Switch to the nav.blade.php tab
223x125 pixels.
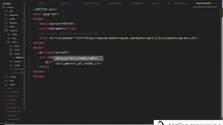click(x=180, y=3)
